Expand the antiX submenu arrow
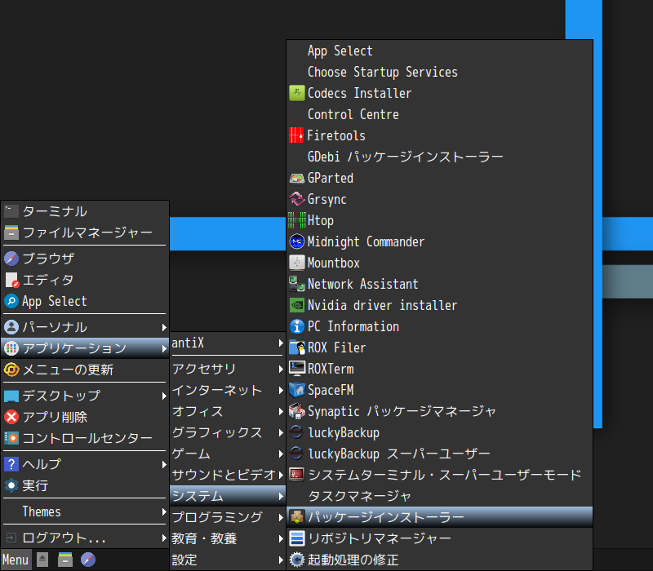The width and height of the screenshot is (653, 571). click(281, 343)
